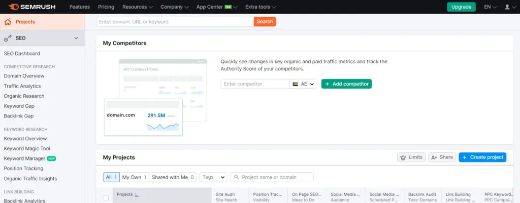Open Traffic Analytics in sidebar
Viewport: 520px width, 203px height.
pos(22,86)
